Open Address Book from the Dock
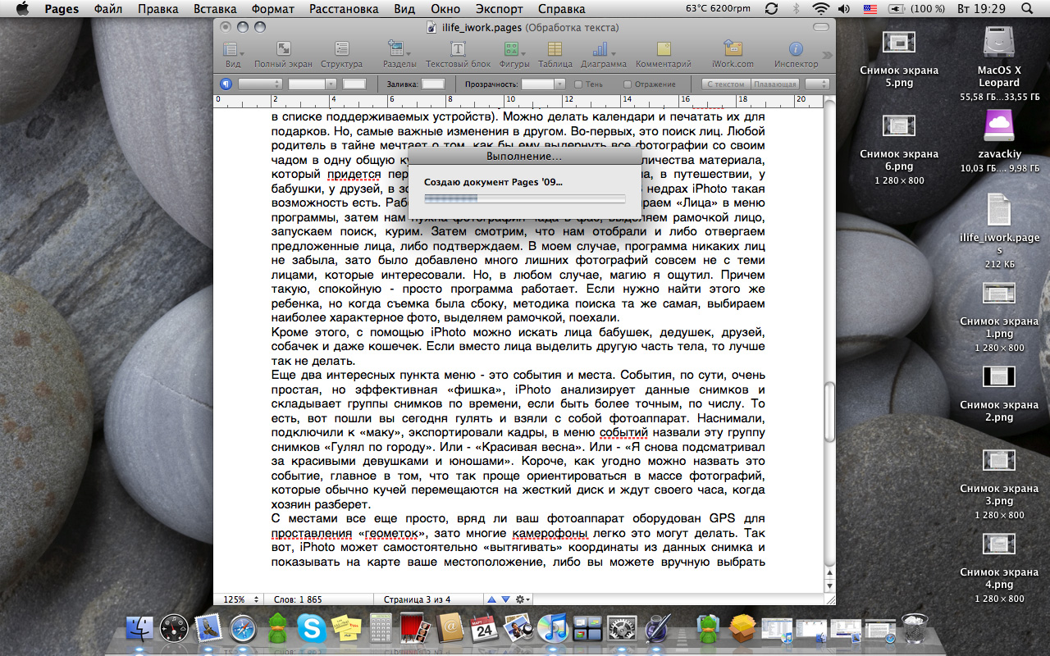Image resolution: width=1050 pixels, height=656 pixels. coord(450,629)
